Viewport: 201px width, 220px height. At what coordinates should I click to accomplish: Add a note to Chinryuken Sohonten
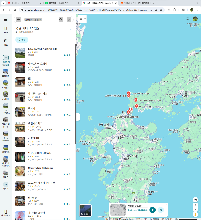tap(67, 174)
